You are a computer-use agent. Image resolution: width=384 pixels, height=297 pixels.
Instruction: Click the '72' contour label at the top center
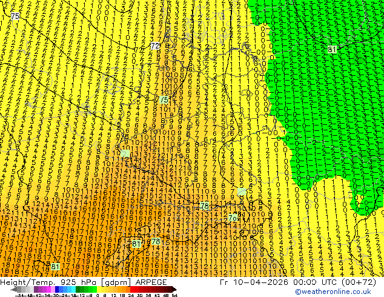coord(155,46)
